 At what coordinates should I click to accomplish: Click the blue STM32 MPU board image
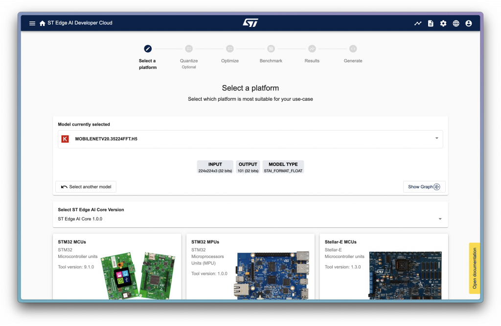point(272,275)
